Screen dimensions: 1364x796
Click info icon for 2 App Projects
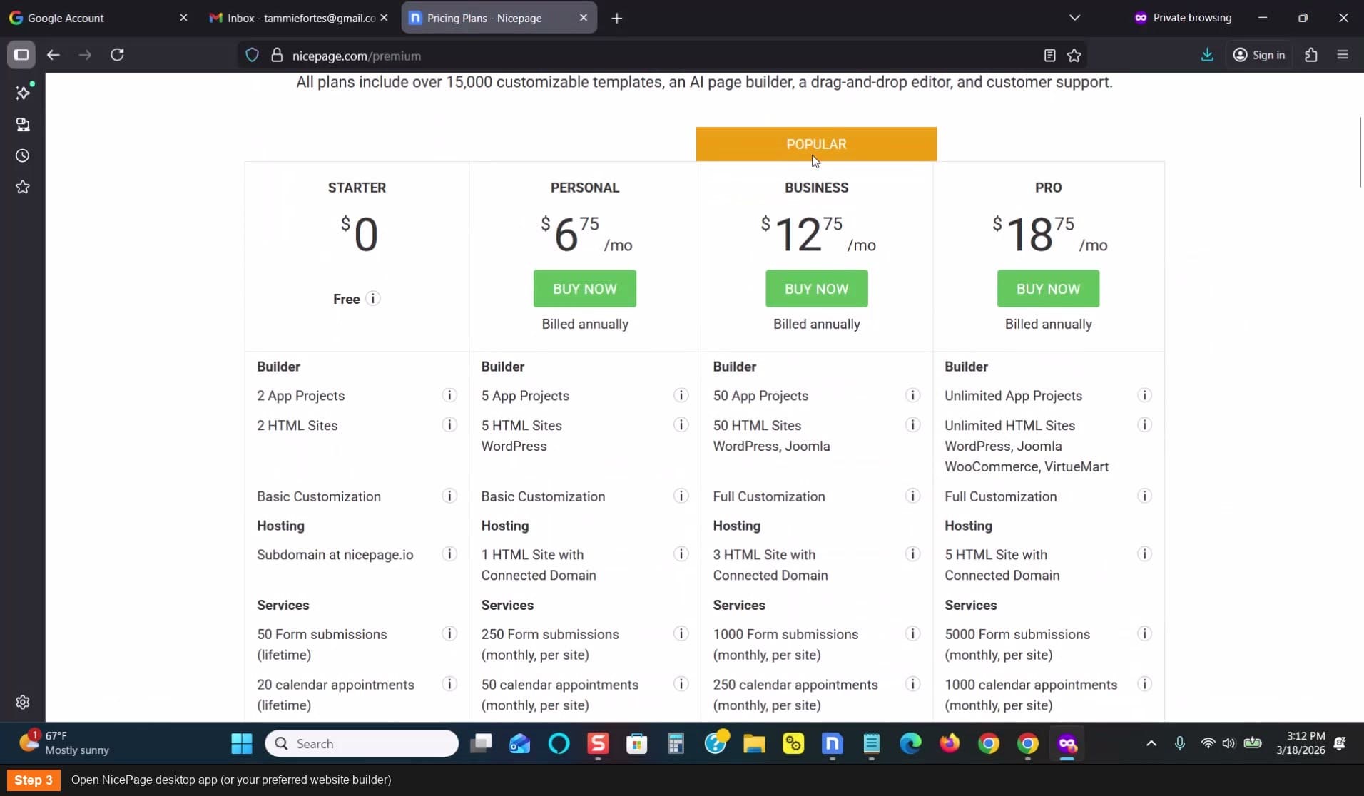pos(449,395)
